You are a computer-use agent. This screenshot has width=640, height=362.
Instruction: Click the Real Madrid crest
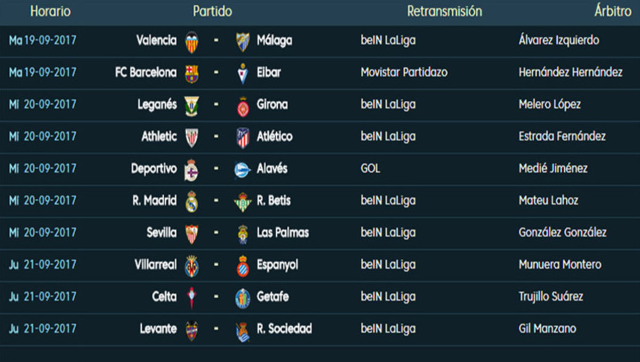tap(191, 202)
